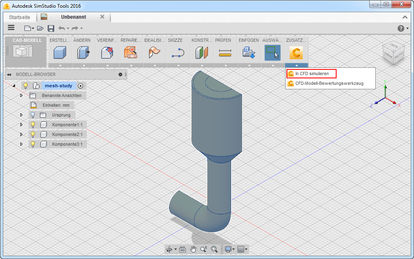Undo the last action
Viewport: 414px width, 259px height.
tap(62, 28)
